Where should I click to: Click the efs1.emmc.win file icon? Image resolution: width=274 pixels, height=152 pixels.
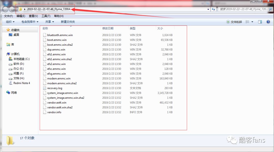tap(45, 54)
